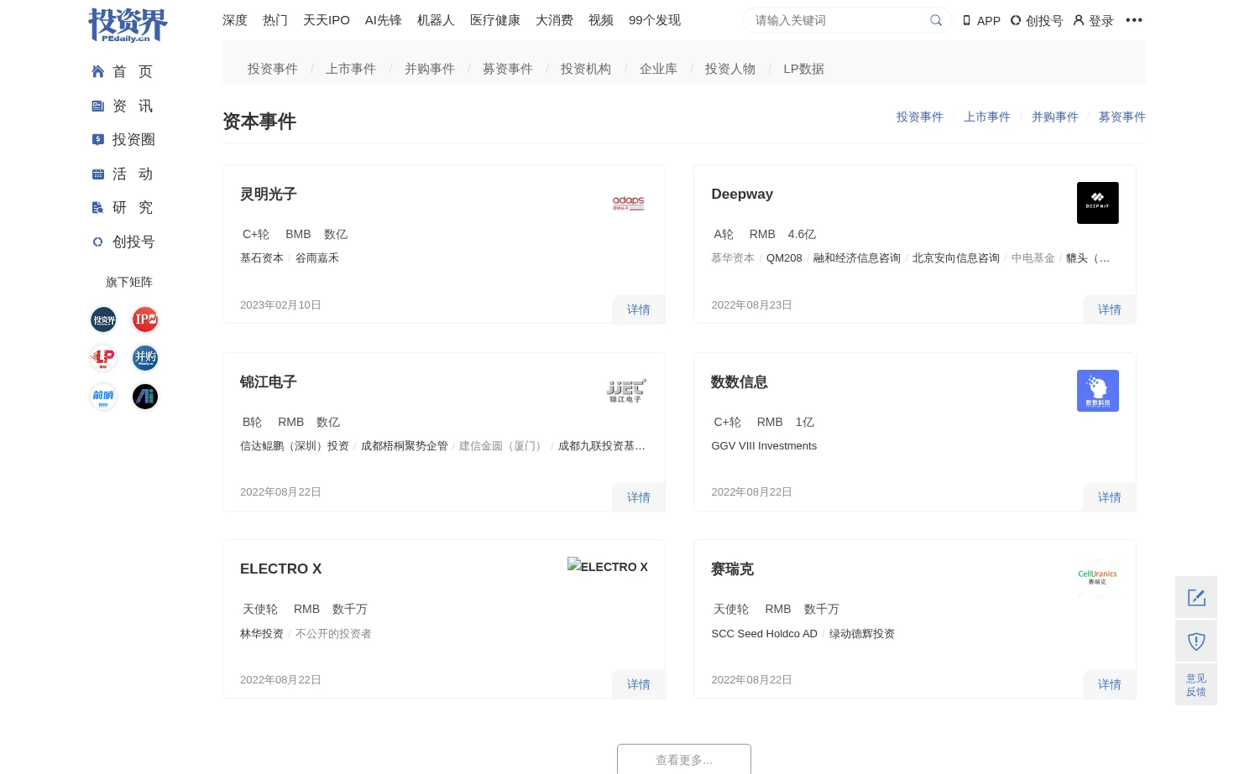Open the 天天IPO top menu item

point(327,20)
